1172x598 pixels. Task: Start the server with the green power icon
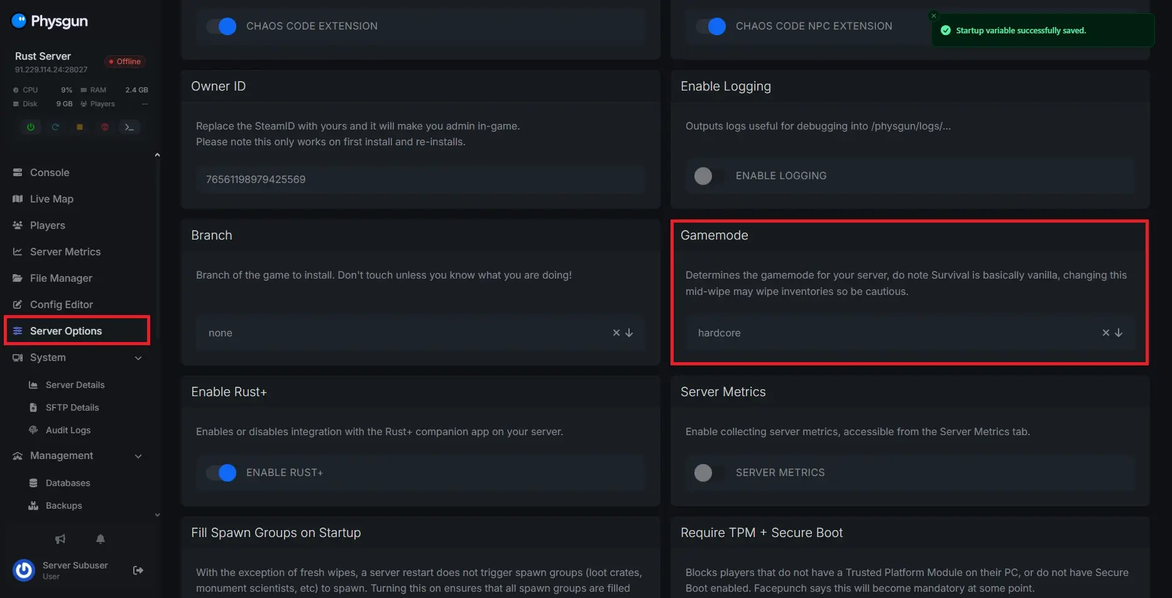tap(30, 127)
